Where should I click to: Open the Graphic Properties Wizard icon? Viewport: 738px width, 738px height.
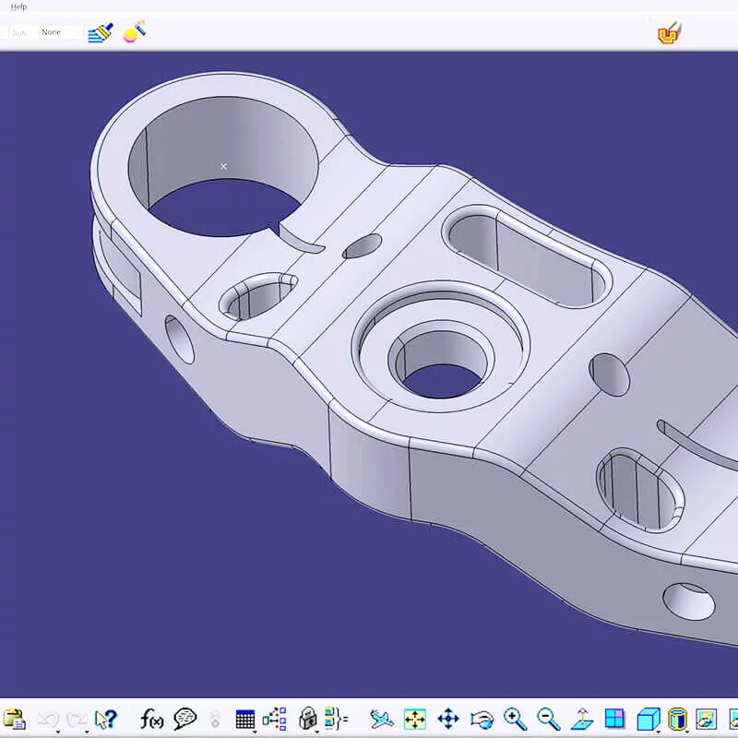pyautogui.click(x=135, y=32)
